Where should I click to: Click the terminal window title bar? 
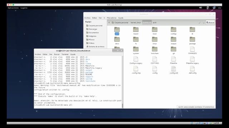point(73,50)
